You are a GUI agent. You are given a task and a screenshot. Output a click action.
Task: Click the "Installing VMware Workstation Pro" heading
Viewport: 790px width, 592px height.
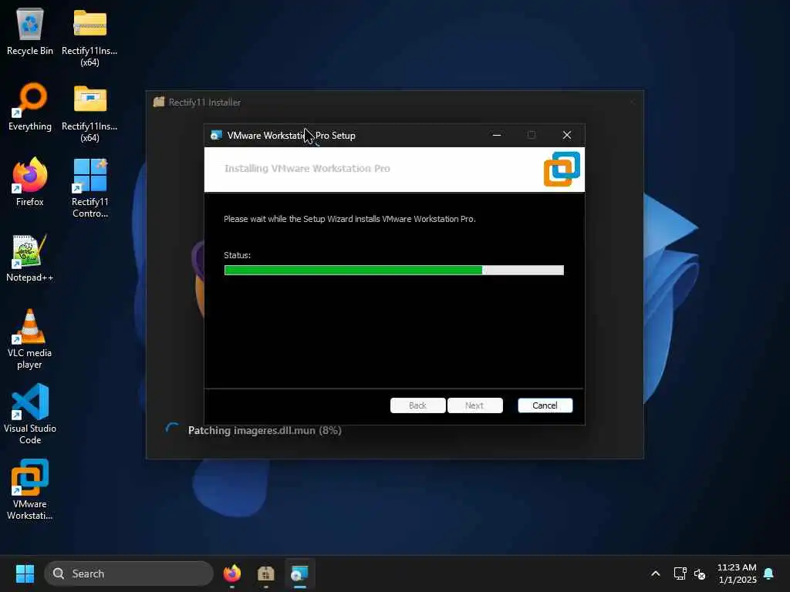pyautogui.click(x=307, y=169)
